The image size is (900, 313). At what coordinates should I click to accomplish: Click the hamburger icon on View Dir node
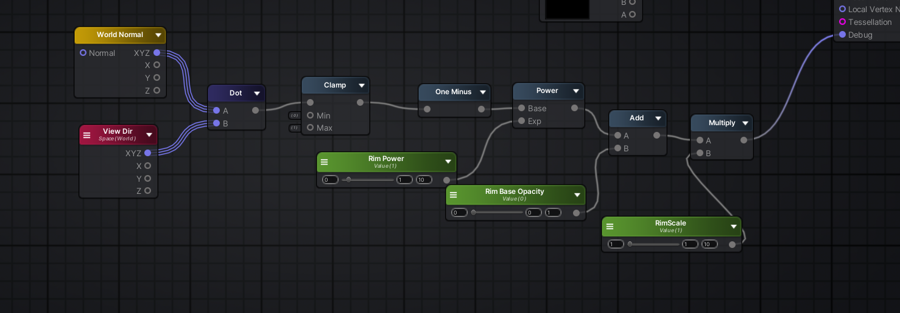point(86,135)
